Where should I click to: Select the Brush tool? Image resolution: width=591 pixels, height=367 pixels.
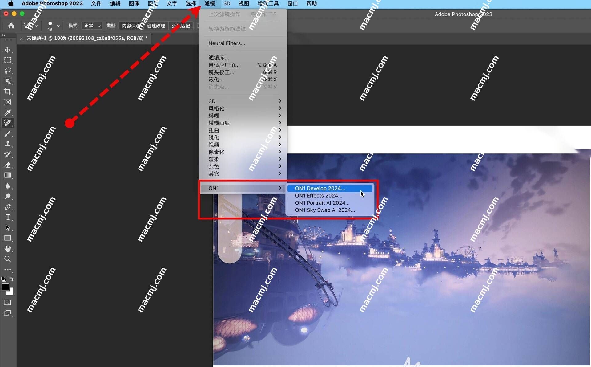point(8,133)
